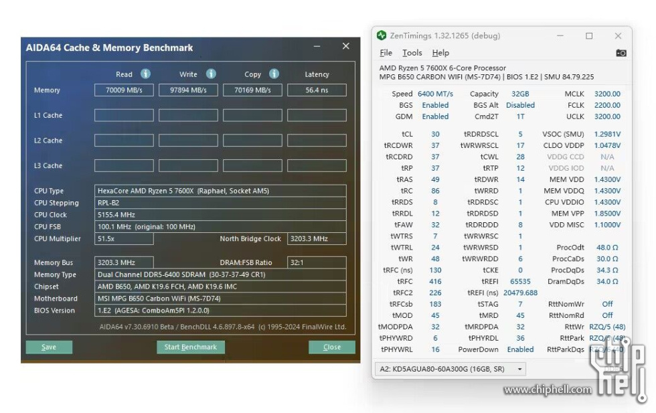Image resolution: width=656 pixels, height=413 pixels.
Task: Click the GDM value Enabled
Action: point(435,116)
